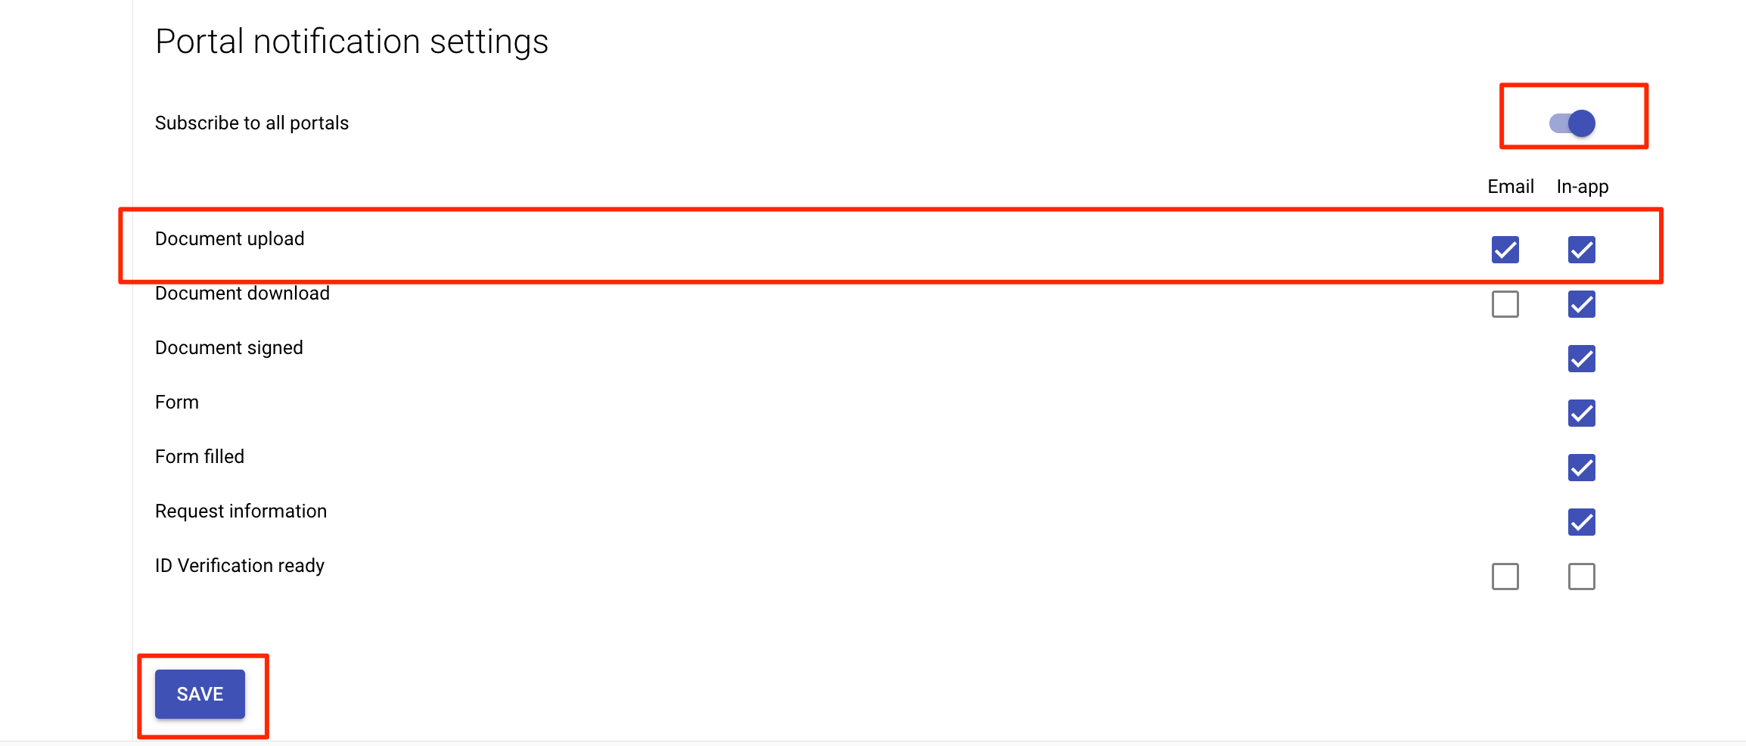The image size is (1746, 746).
Task: Toggle the Subscribe to all portals switch
Action: 1572,123
